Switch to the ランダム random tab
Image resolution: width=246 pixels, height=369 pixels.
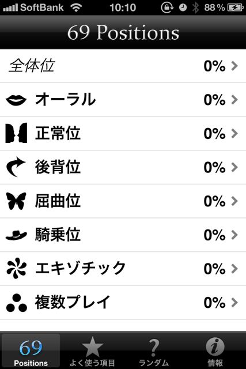(x=154, y=351)
